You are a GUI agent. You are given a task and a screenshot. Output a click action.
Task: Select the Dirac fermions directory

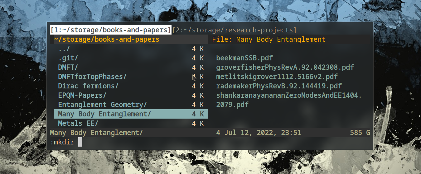pos(88,86)
